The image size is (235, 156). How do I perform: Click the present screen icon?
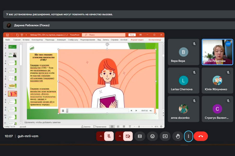[165, 136]
